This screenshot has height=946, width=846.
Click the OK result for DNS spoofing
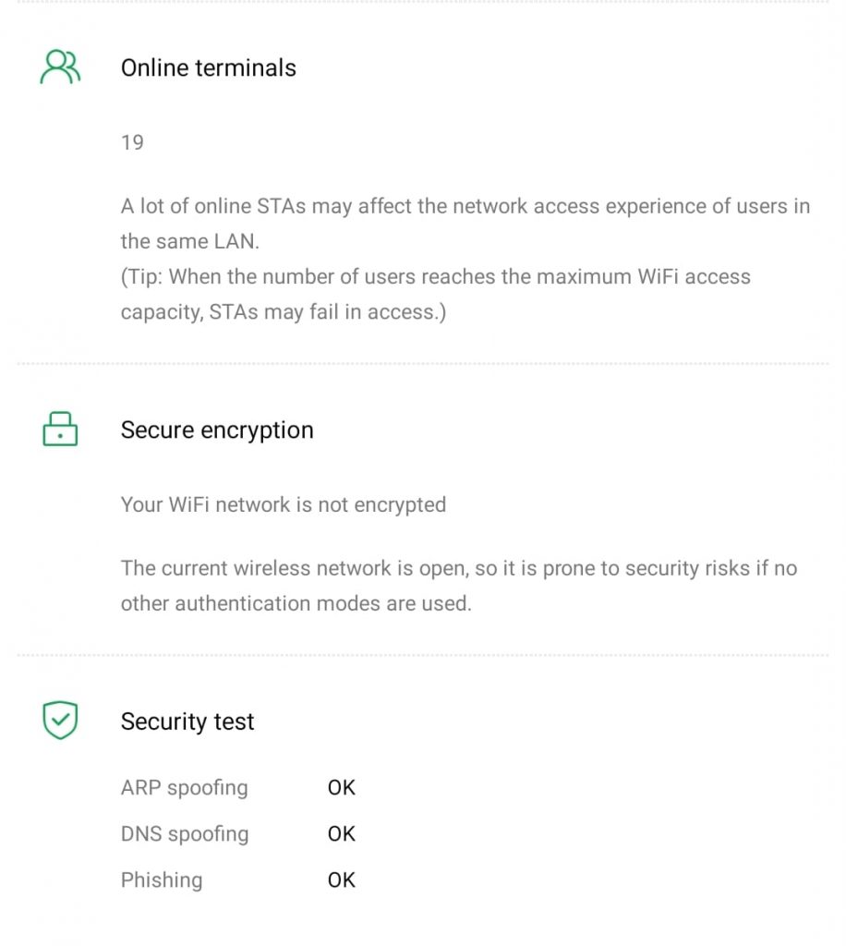pyautogui.click(x=341, y=833)
